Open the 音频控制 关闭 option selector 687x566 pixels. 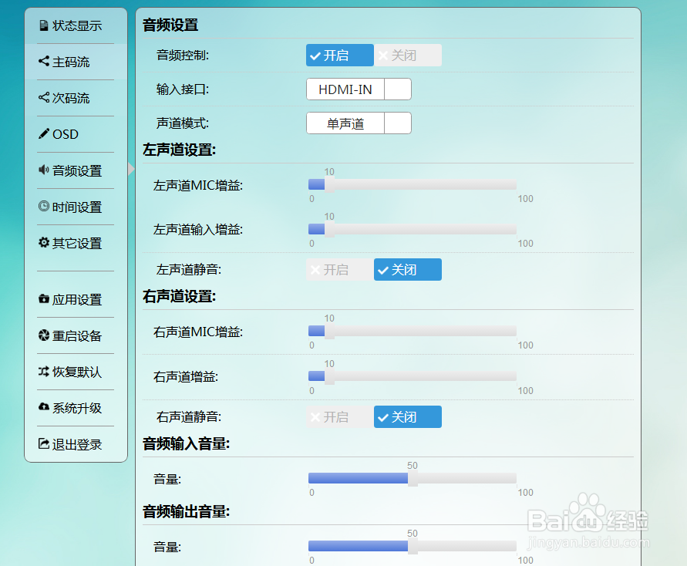pos(407,55)
